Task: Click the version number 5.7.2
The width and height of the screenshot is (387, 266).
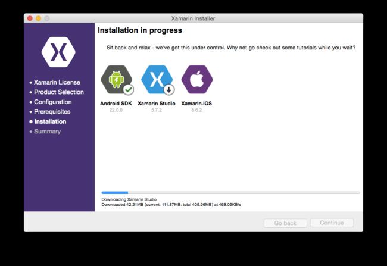Action: [157, 110]
